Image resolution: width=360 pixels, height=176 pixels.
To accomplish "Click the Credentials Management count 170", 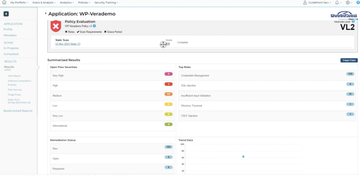I will point(351,74).
